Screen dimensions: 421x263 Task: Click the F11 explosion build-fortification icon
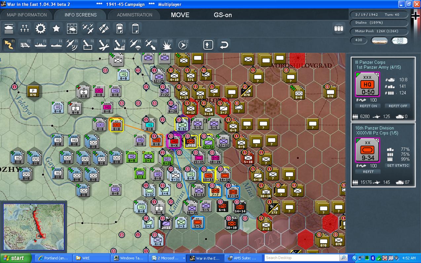167,45
